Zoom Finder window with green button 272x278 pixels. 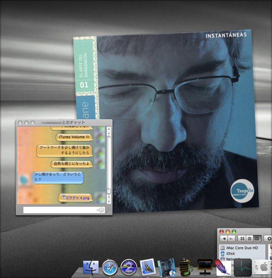click(x=234, y=231)
